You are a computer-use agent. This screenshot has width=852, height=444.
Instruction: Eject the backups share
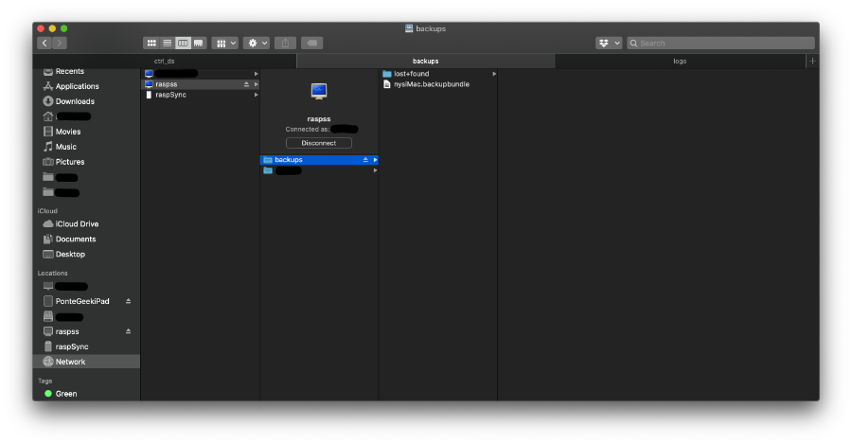tap(365, 160)
